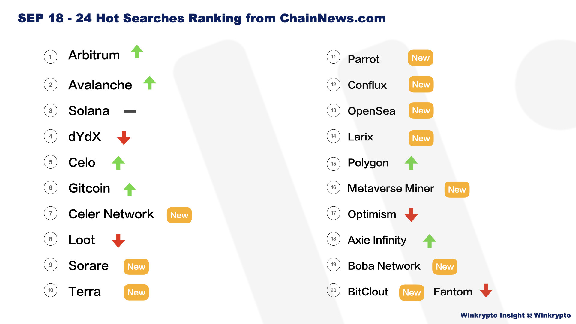This screenshot has height=324, width=576.
Task: Click the green up arrow next to Polygon
Action: 411,163
